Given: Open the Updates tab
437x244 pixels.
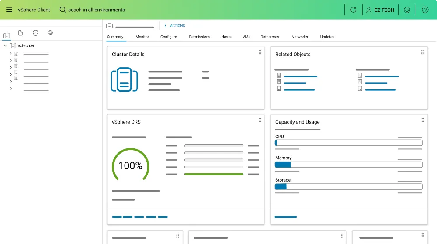Looking at the screenshot, I should click(x=327, y=37).
